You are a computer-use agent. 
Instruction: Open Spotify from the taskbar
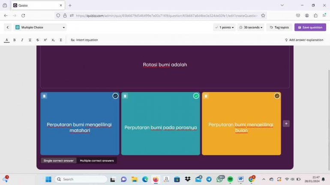point(230,179)
